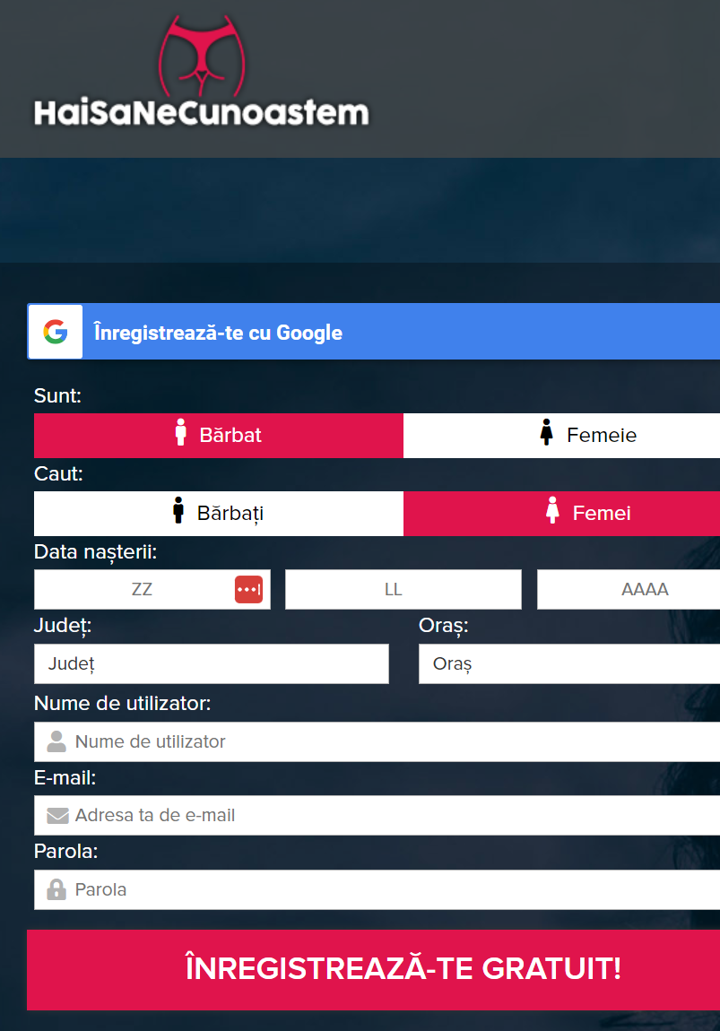The width and height of the screenshot is (720, 1031).
Task: Focus the Adresa ta de e-mail field
Action: click(377, 815)
